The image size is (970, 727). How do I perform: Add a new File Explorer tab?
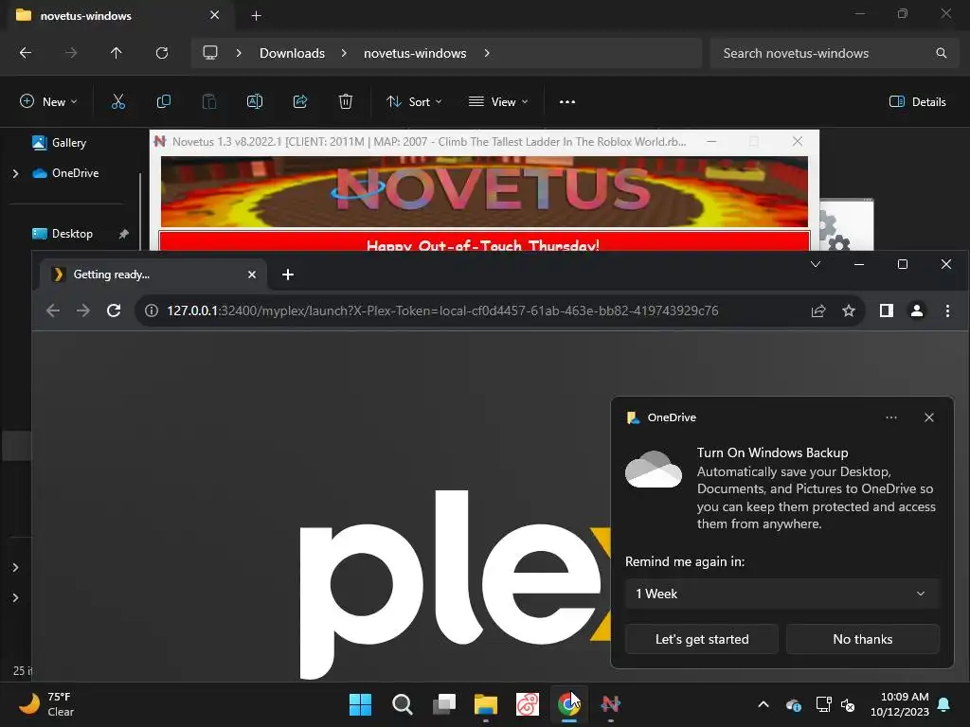[x=256, y=15]
